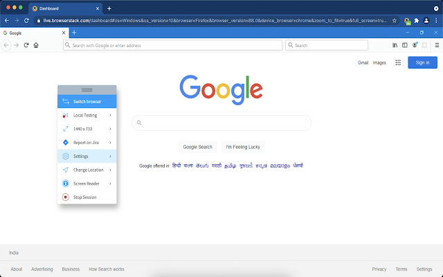Image resolution: width=443 pixels, height=277 pixels.
Task: Open the Advertising footer link
Action: (42, 269)
